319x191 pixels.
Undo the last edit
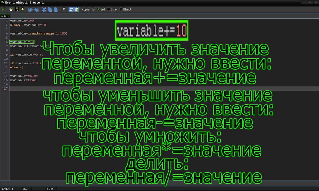(x=31, y=10)
